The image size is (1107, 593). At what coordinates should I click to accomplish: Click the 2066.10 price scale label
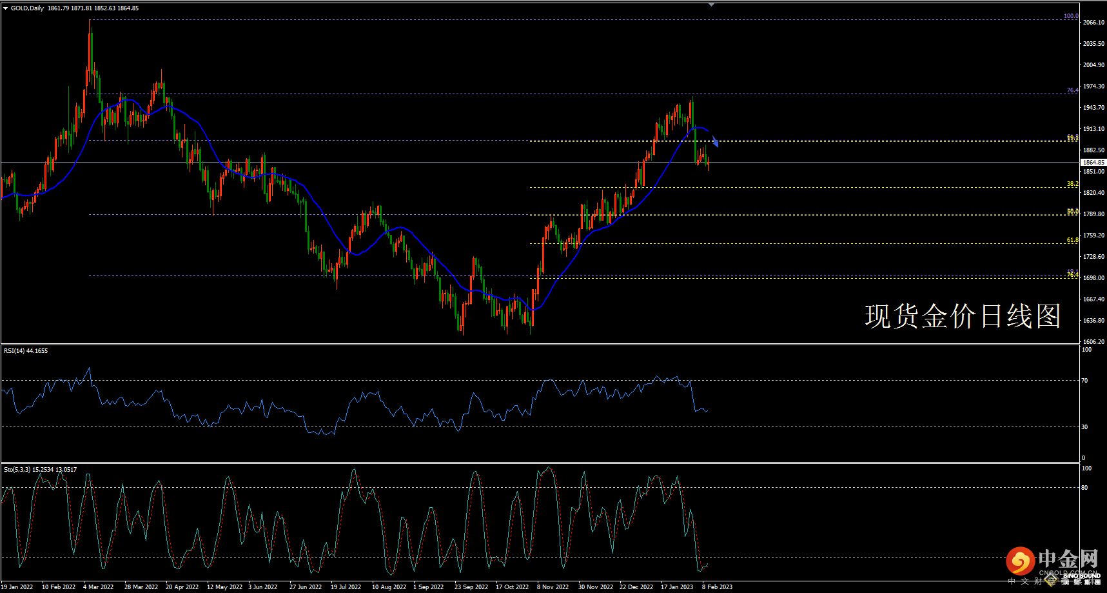(1093, 23)
